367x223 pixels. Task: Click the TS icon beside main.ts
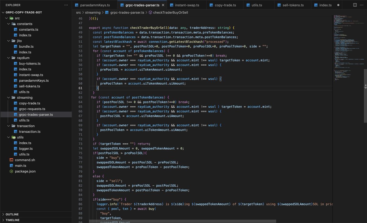click(x=11, y=166)
